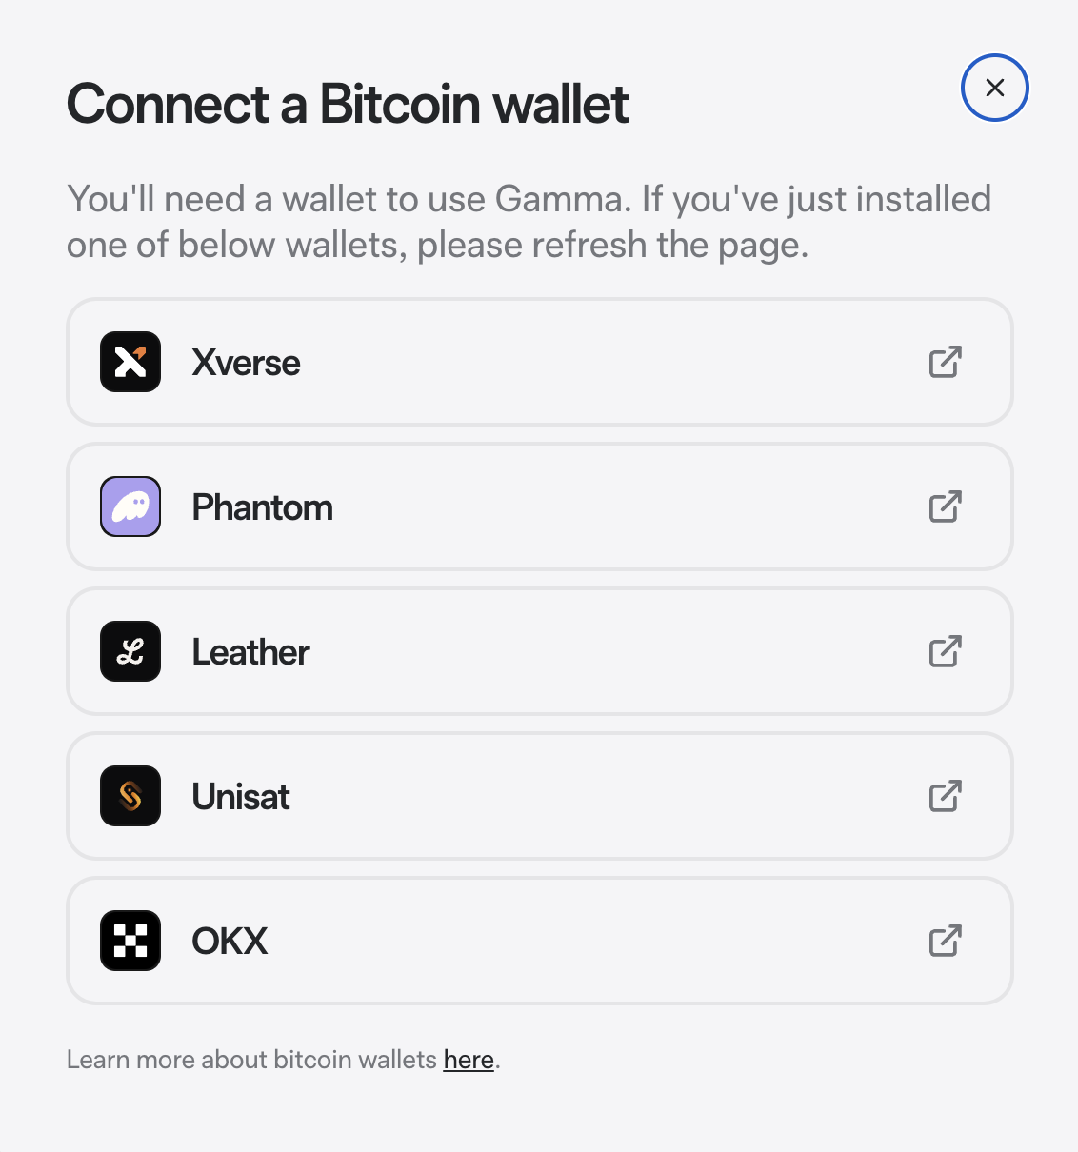
Task: Open the Phantom external link icon
Action: 946,506
